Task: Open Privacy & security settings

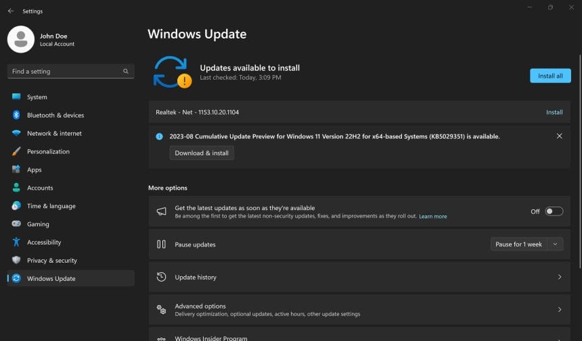Action: point(51,261)
